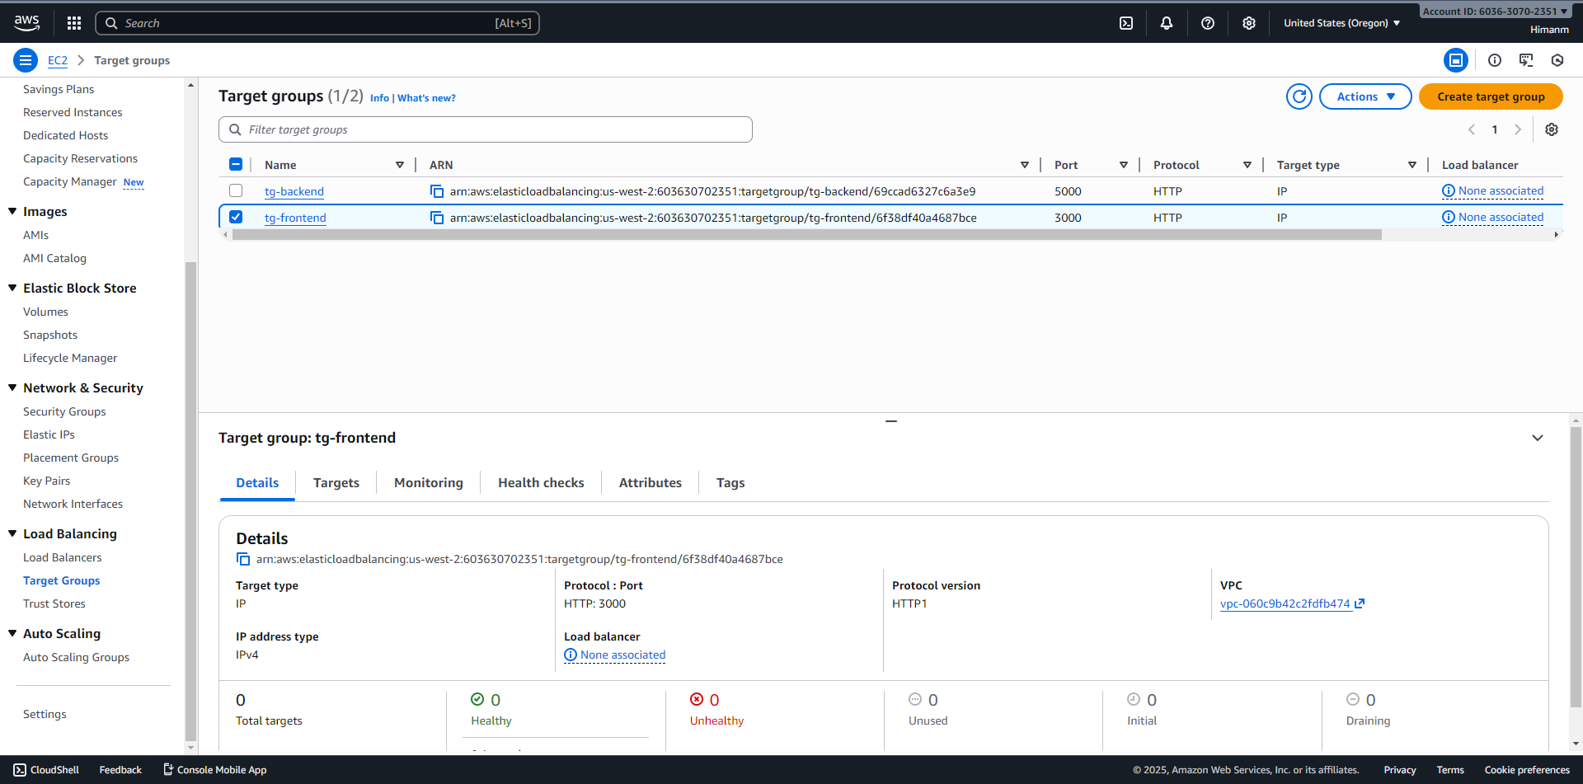Toggle the side navigation hamburger menu
The height and width of the screenshot is (784, 1583).
(x=26, y=60)
